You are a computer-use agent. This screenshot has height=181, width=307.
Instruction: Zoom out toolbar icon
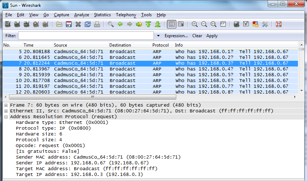point(204,24)
